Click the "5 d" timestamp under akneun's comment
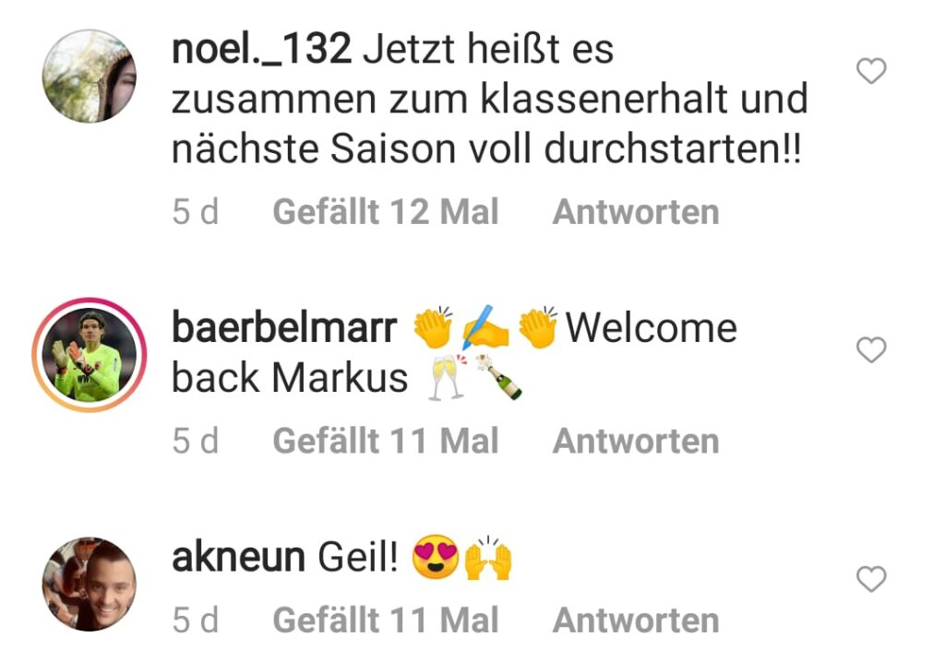945x649 pixels. [196, 620]
